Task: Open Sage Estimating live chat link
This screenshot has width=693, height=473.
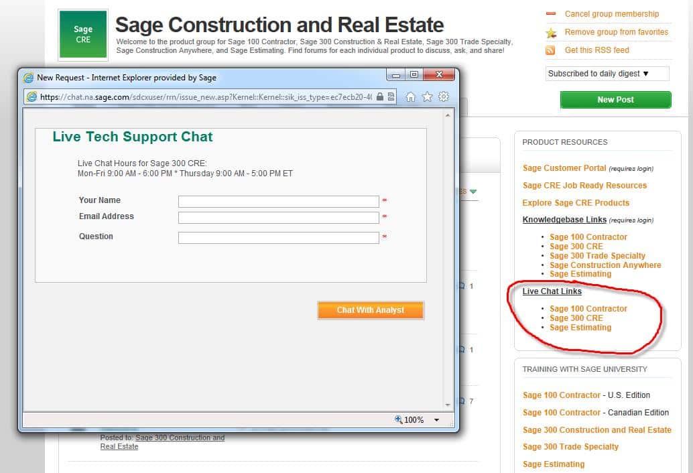Action: click(581, 328)
